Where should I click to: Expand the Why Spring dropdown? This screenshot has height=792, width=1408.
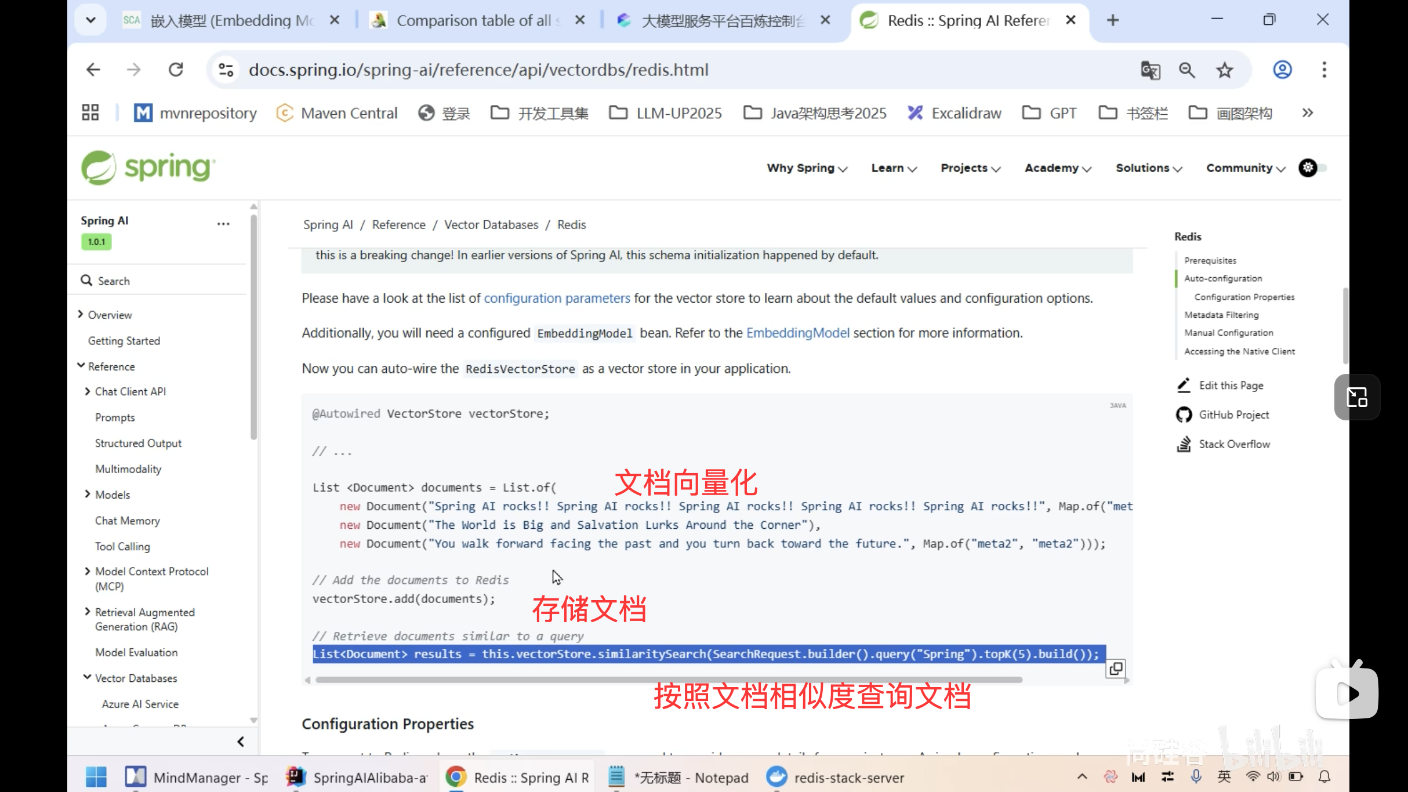point(806,168)
